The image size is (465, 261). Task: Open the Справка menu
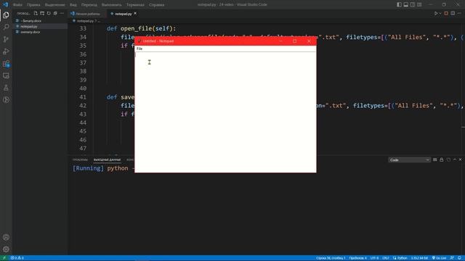(x=157, y=5)
